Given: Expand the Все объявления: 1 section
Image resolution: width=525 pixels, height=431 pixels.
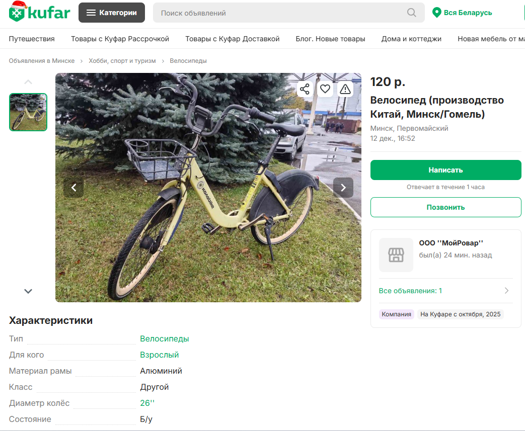Looking at the screenshot, I should [445, 291].
